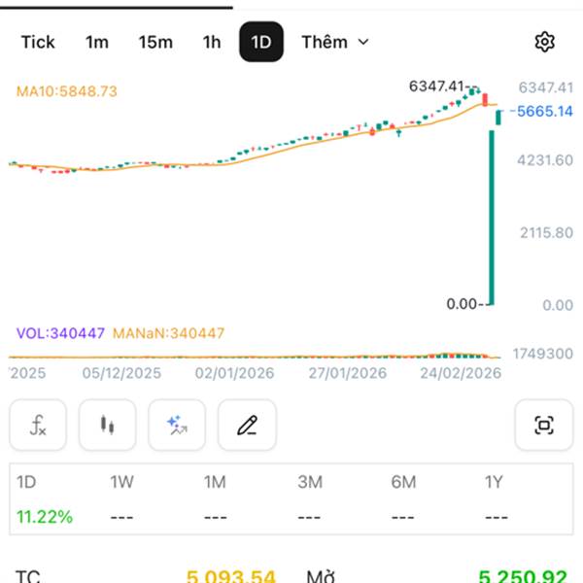This screenshot has height=583, width=583.
Task: Select the 1m timeframe
Action: pos(97,42)
